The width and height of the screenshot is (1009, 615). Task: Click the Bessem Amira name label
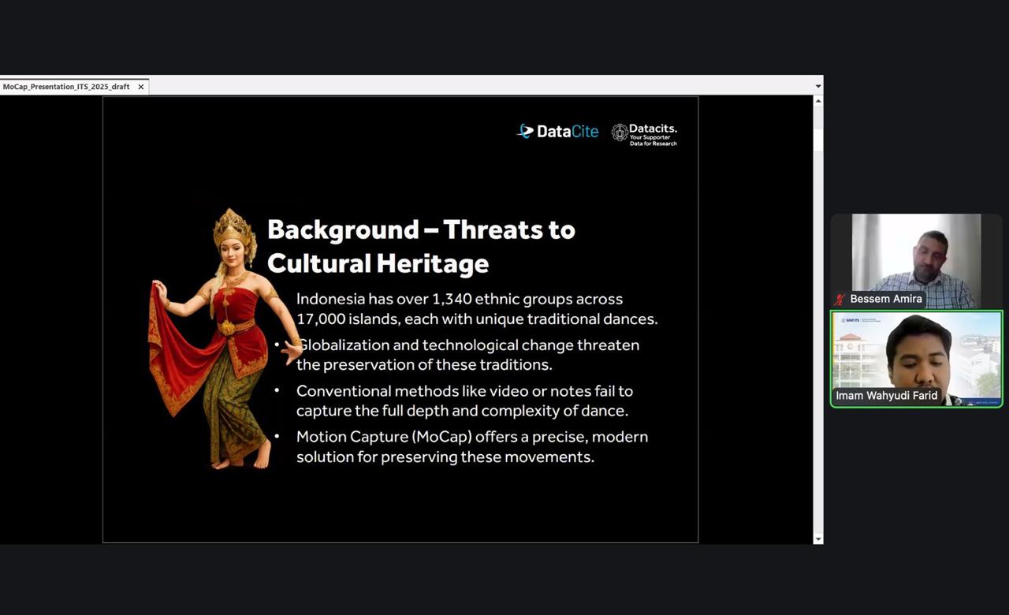885,299
